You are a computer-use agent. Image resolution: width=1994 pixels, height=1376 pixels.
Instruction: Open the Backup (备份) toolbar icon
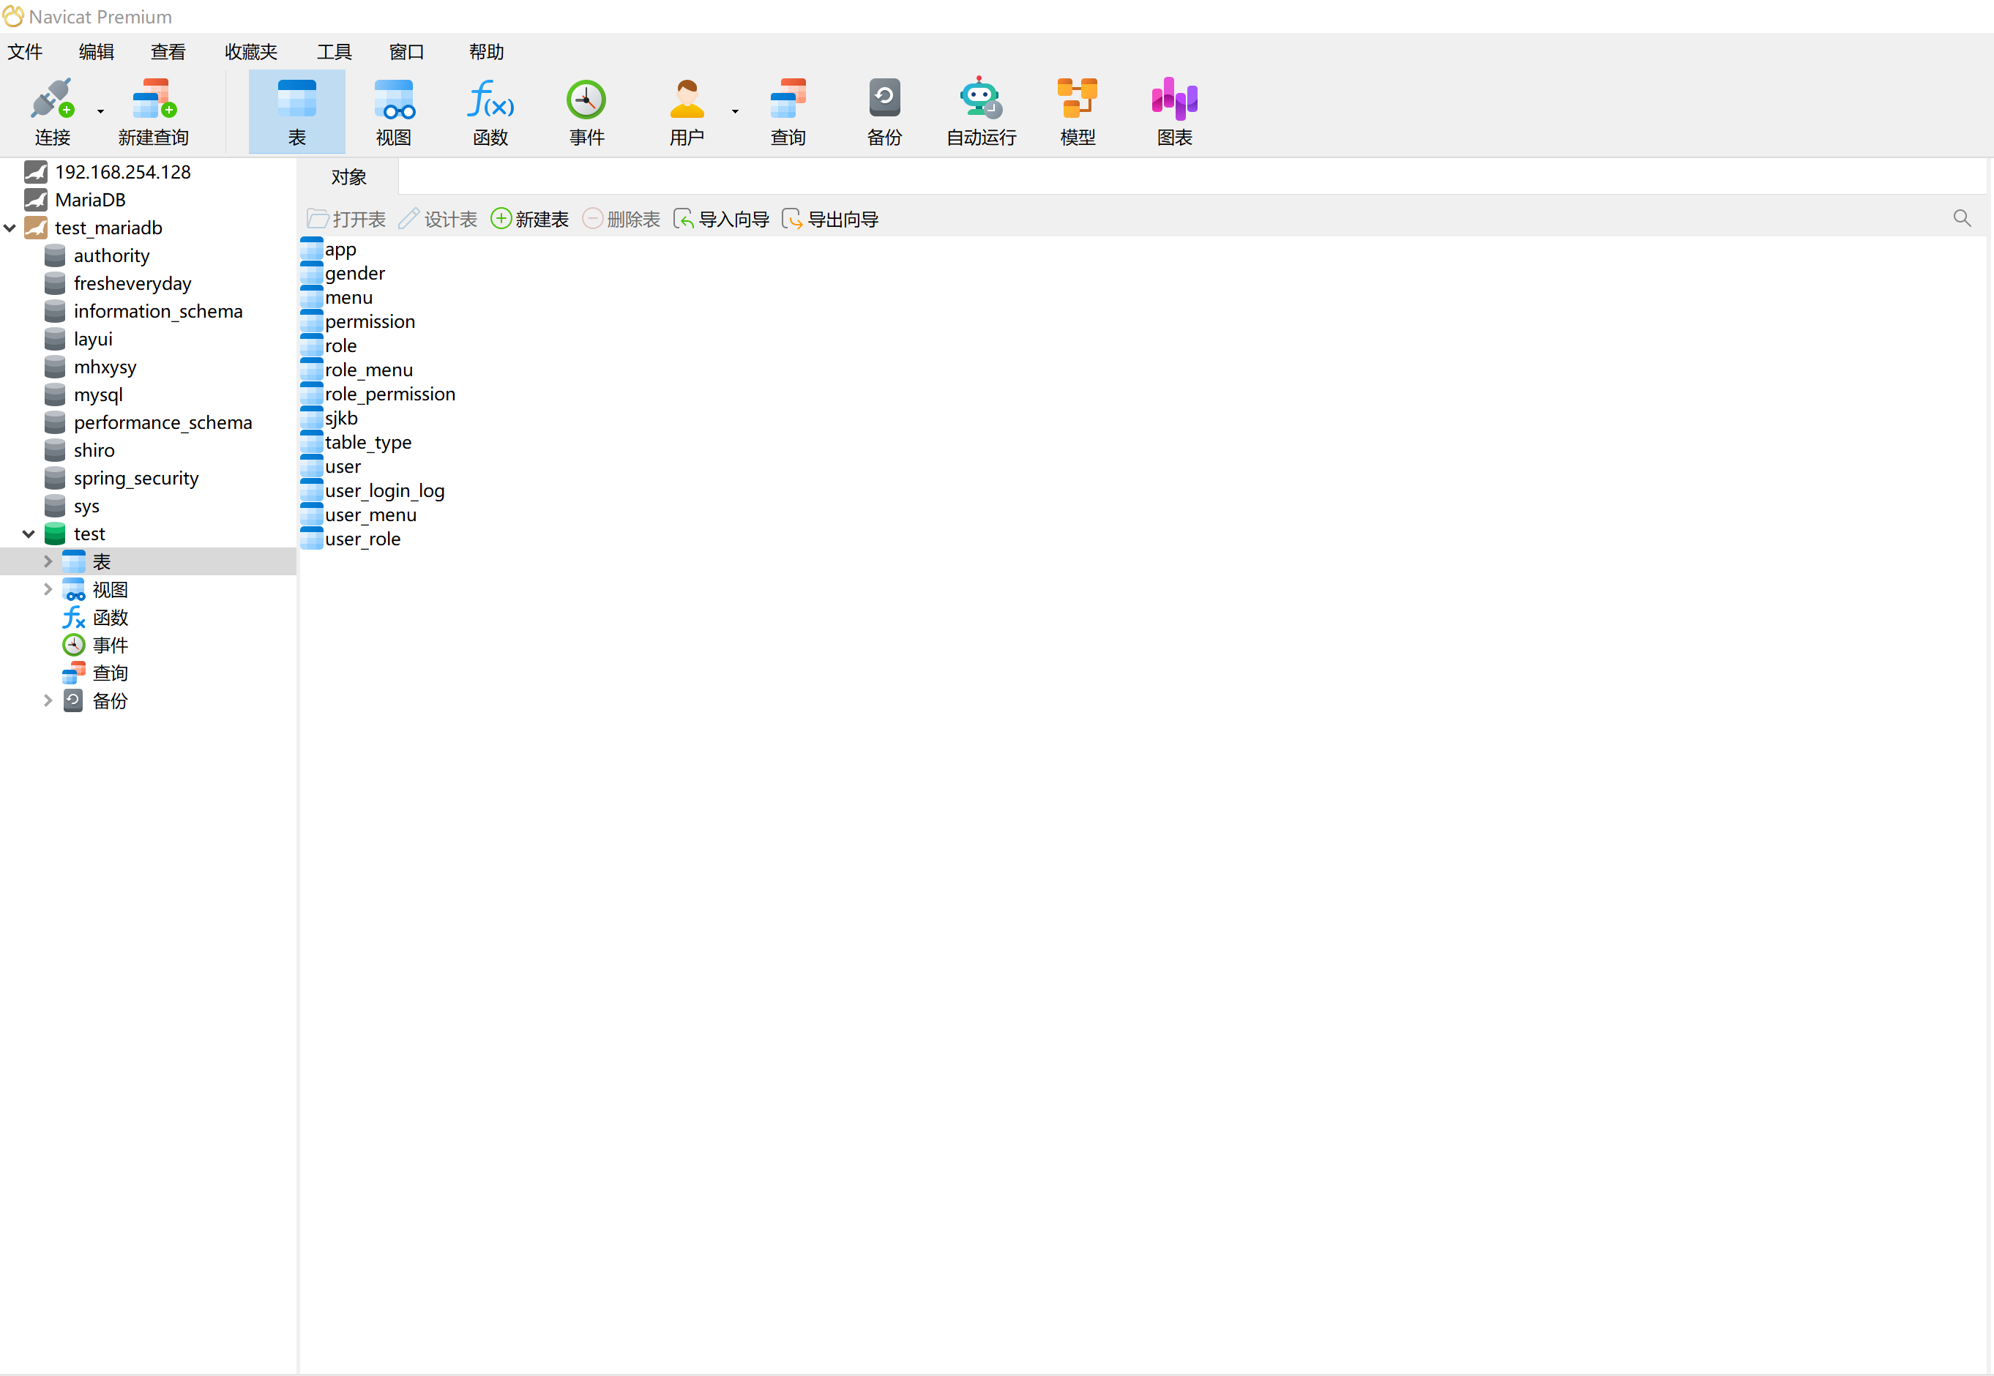pos(884,99)
